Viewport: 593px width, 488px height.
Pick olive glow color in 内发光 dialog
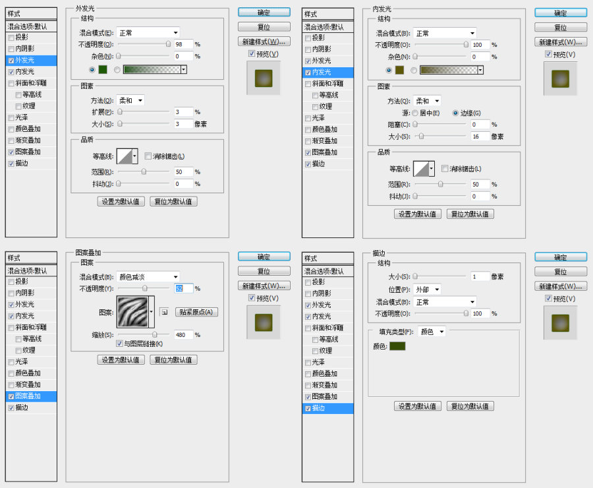(400, 70)
